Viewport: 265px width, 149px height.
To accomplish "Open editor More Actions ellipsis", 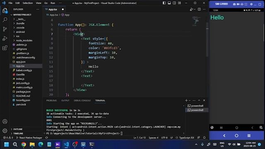I will 204,9.
